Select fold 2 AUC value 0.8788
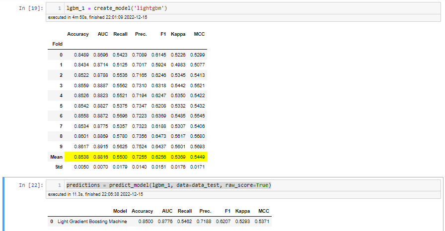Screen dimensions: 445x231 [101, 75]
